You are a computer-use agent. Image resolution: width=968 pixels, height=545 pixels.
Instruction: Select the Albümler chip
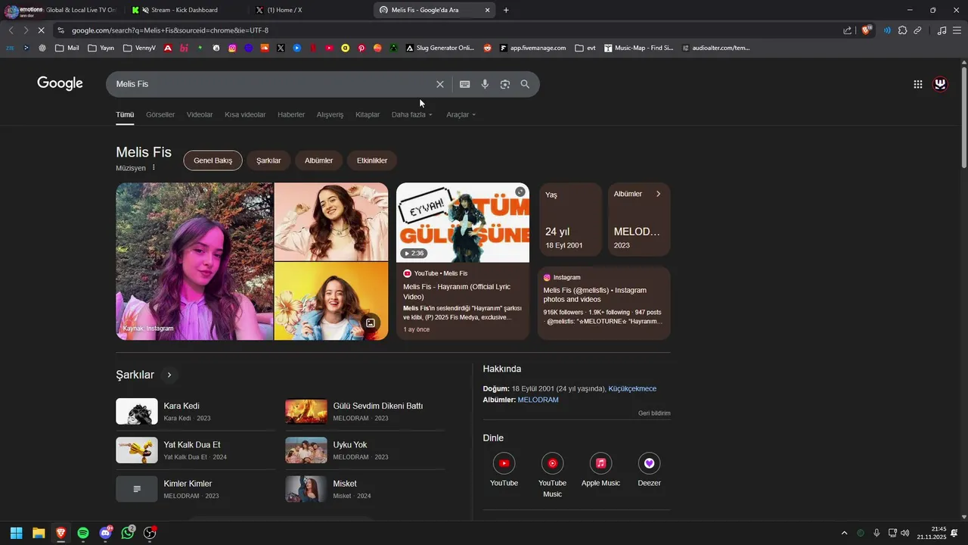[x=318, y=160]
